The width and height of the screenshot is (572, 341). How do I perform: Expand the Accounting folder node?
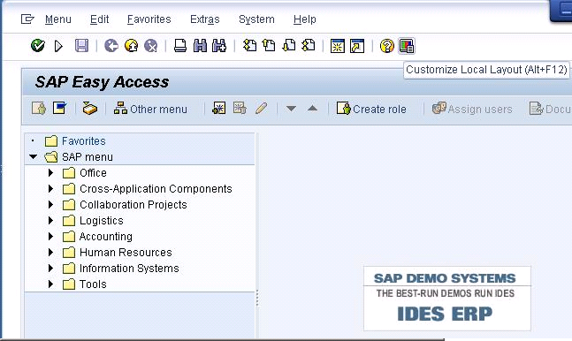(x=50, y=237)
